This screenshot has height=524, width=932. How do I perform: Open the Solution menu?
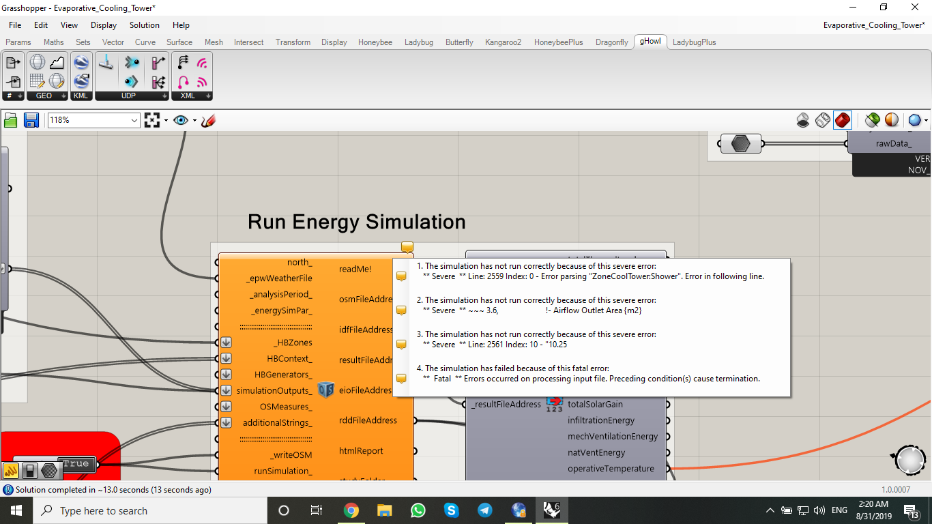144,25
